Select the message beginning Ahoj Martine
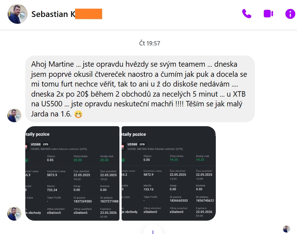 (140, 89)
